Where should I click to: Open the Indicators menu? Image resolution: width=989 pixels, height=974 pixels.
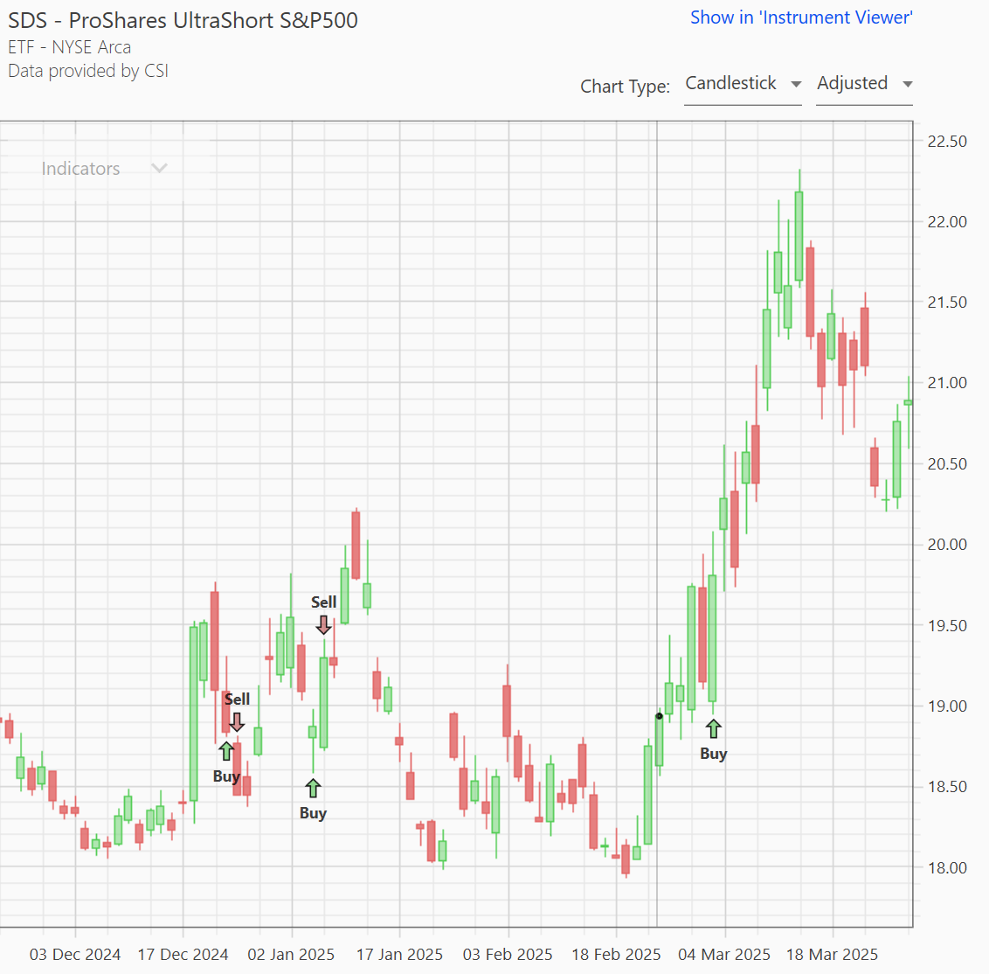pos(80,169)
